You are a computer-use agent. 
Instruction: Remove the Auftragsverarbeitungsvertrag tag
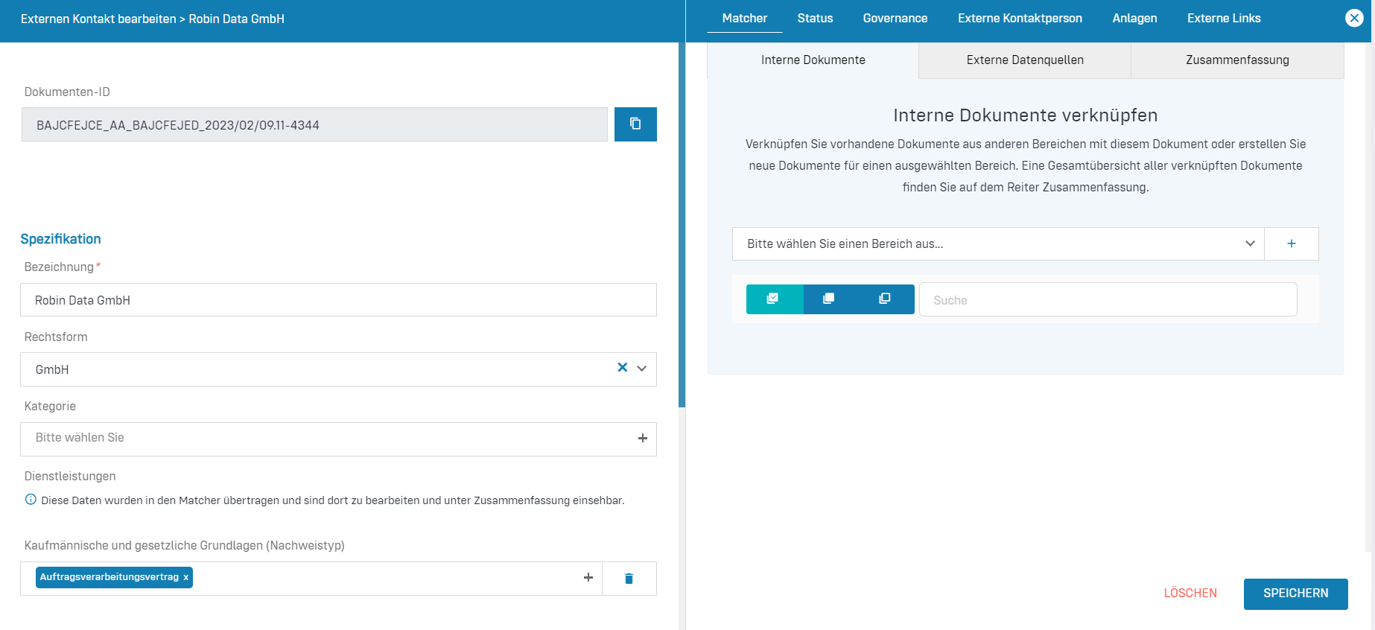(x=186, y=578)
